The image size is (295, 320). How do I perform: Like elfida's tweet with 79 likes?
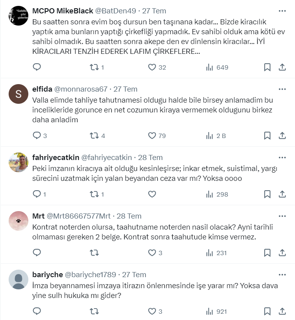152,136
